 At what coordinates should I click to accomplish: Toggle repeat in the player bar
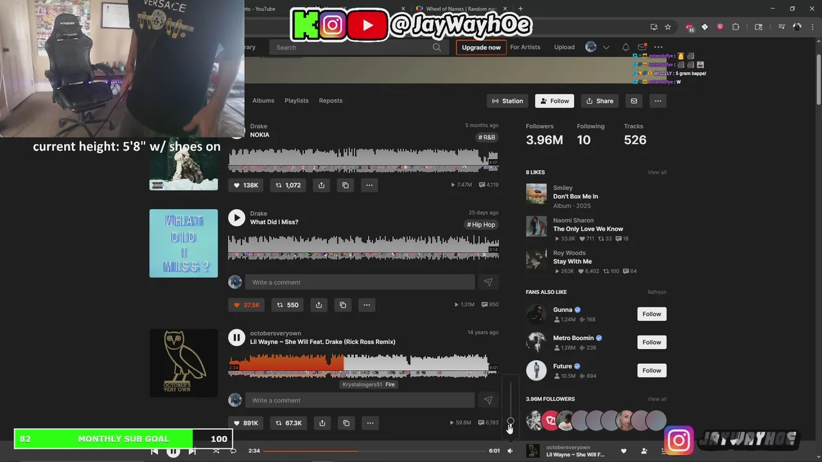click(234, 451)
